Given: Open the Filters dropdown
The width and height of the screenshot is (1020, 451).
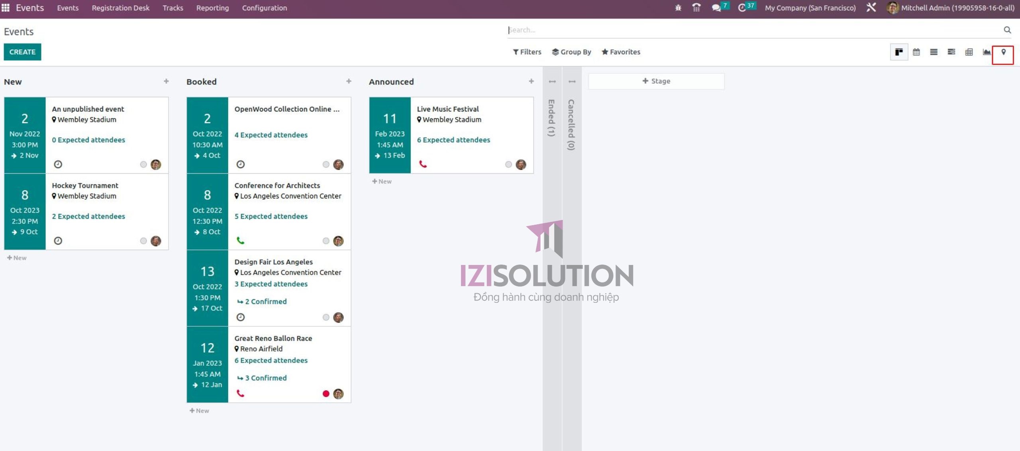Looking at the screenshot, I should click(x=527, y=52).
